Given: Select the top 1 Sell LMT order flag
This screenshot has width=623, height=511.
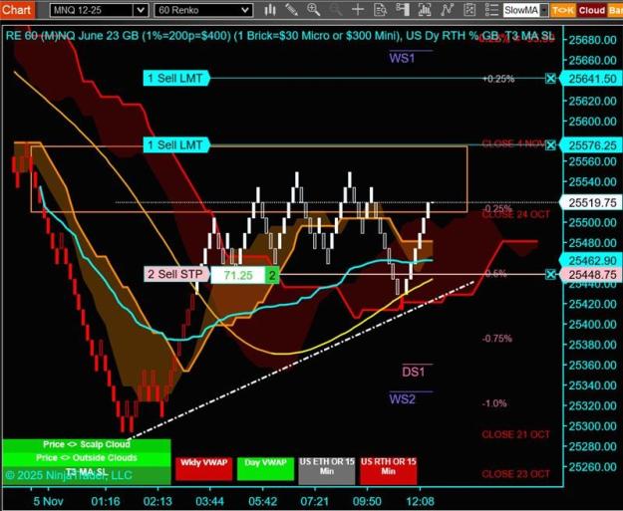Looking at the screenshot, I should (x=176, y=79).
